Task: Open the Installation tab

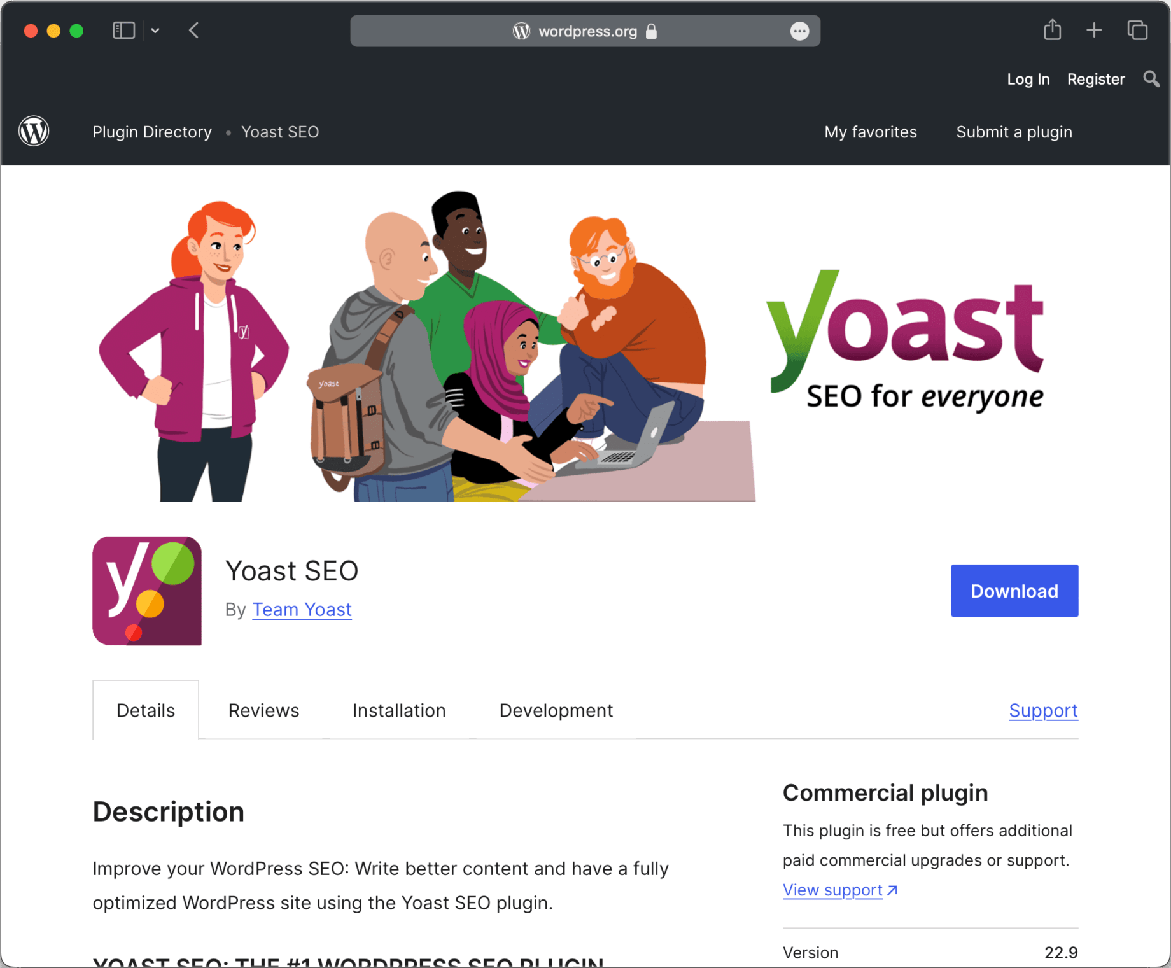Action: pyautogui.click(x=399, y=710)
